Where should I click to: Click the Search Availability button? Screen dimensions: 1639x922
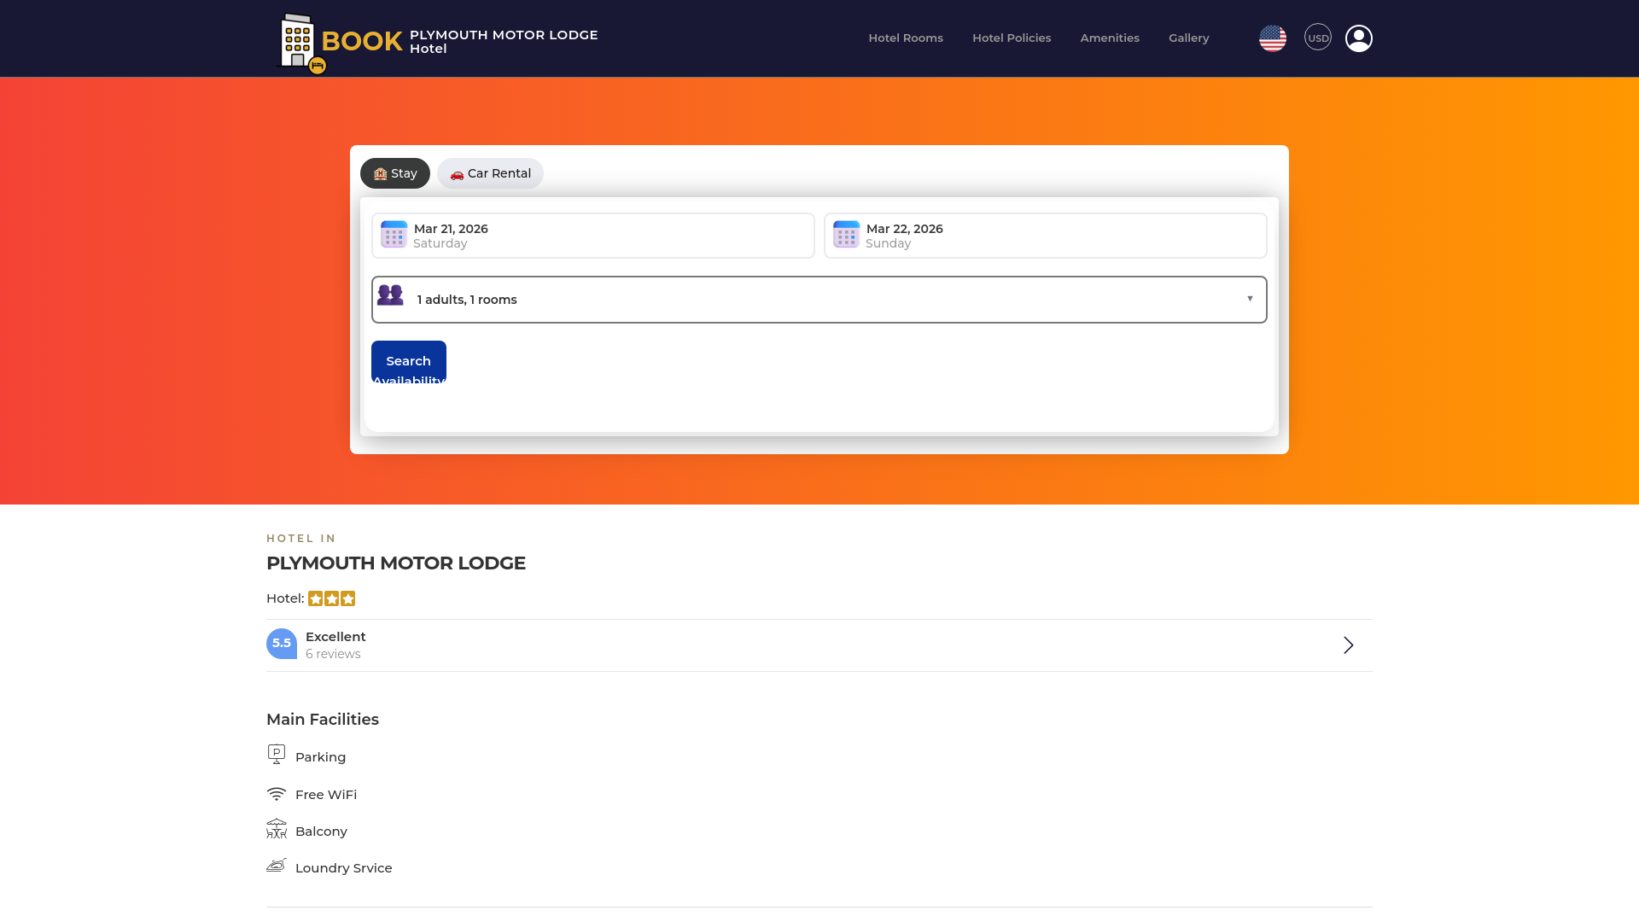[409, 361]
